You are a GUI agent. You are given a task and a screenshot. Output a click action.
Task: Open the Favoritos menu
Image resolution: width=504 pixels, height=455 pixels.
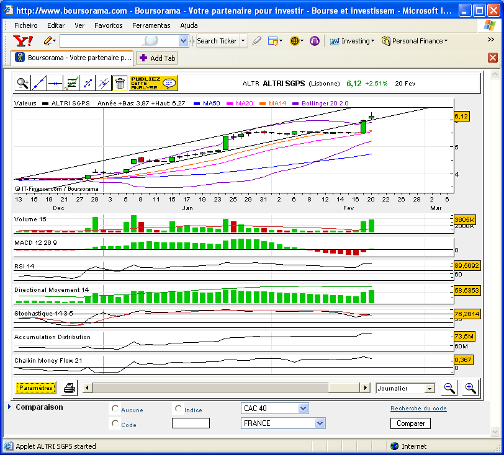tap(109, 25)
